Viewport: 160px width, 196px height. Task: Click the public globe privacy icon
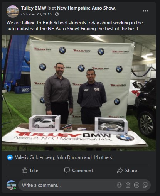click(x=57, y=14)
